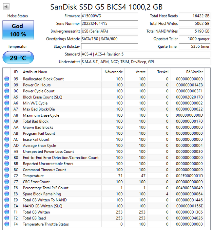Click the status orb for Reallocated Block Count

point(7,79)
